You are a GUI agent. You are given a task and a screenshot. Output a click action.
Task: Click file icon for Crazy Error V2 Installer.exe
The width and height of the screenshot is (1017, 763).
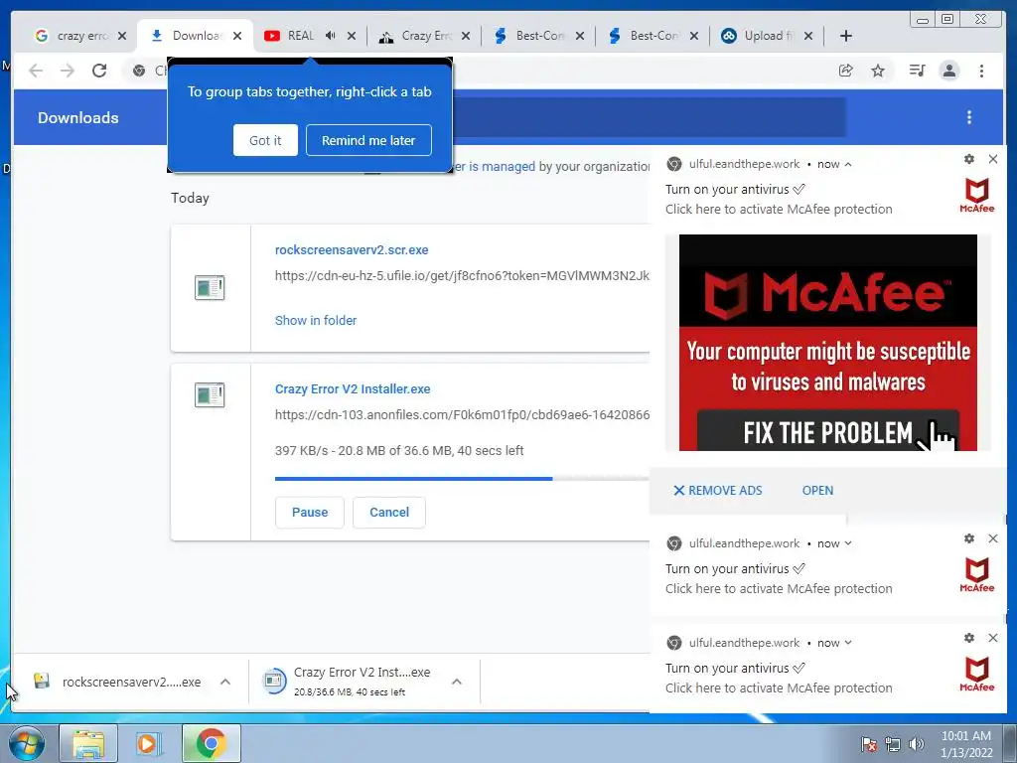pyautogui.click(x=210, y=395)
